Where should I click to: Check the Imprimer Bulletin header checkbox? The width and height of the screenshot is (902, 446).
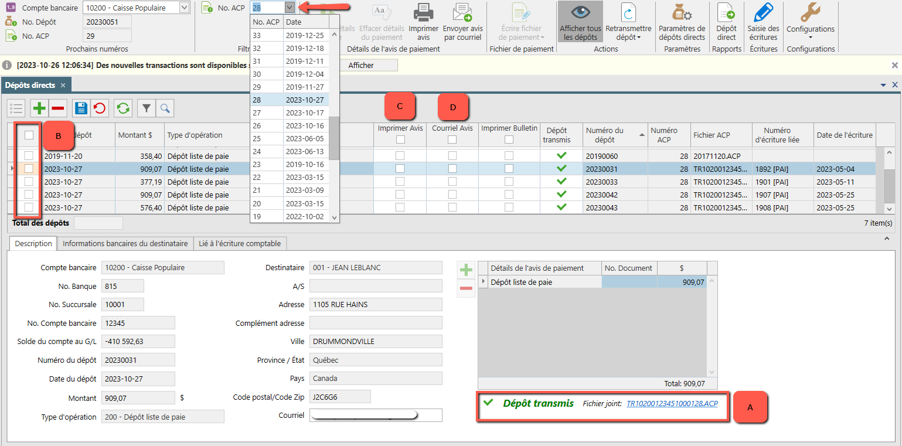(509, 139)
